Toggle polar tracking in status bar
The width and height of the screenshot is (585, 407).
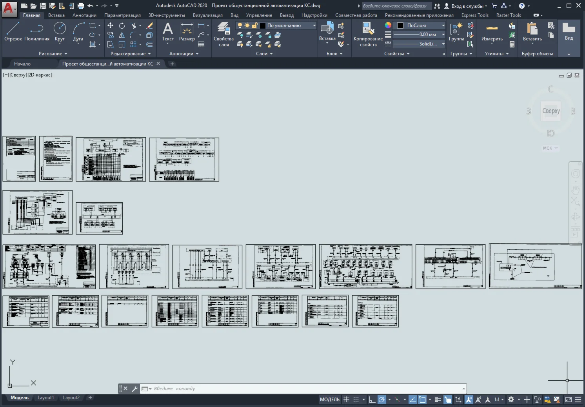[382, 400]
